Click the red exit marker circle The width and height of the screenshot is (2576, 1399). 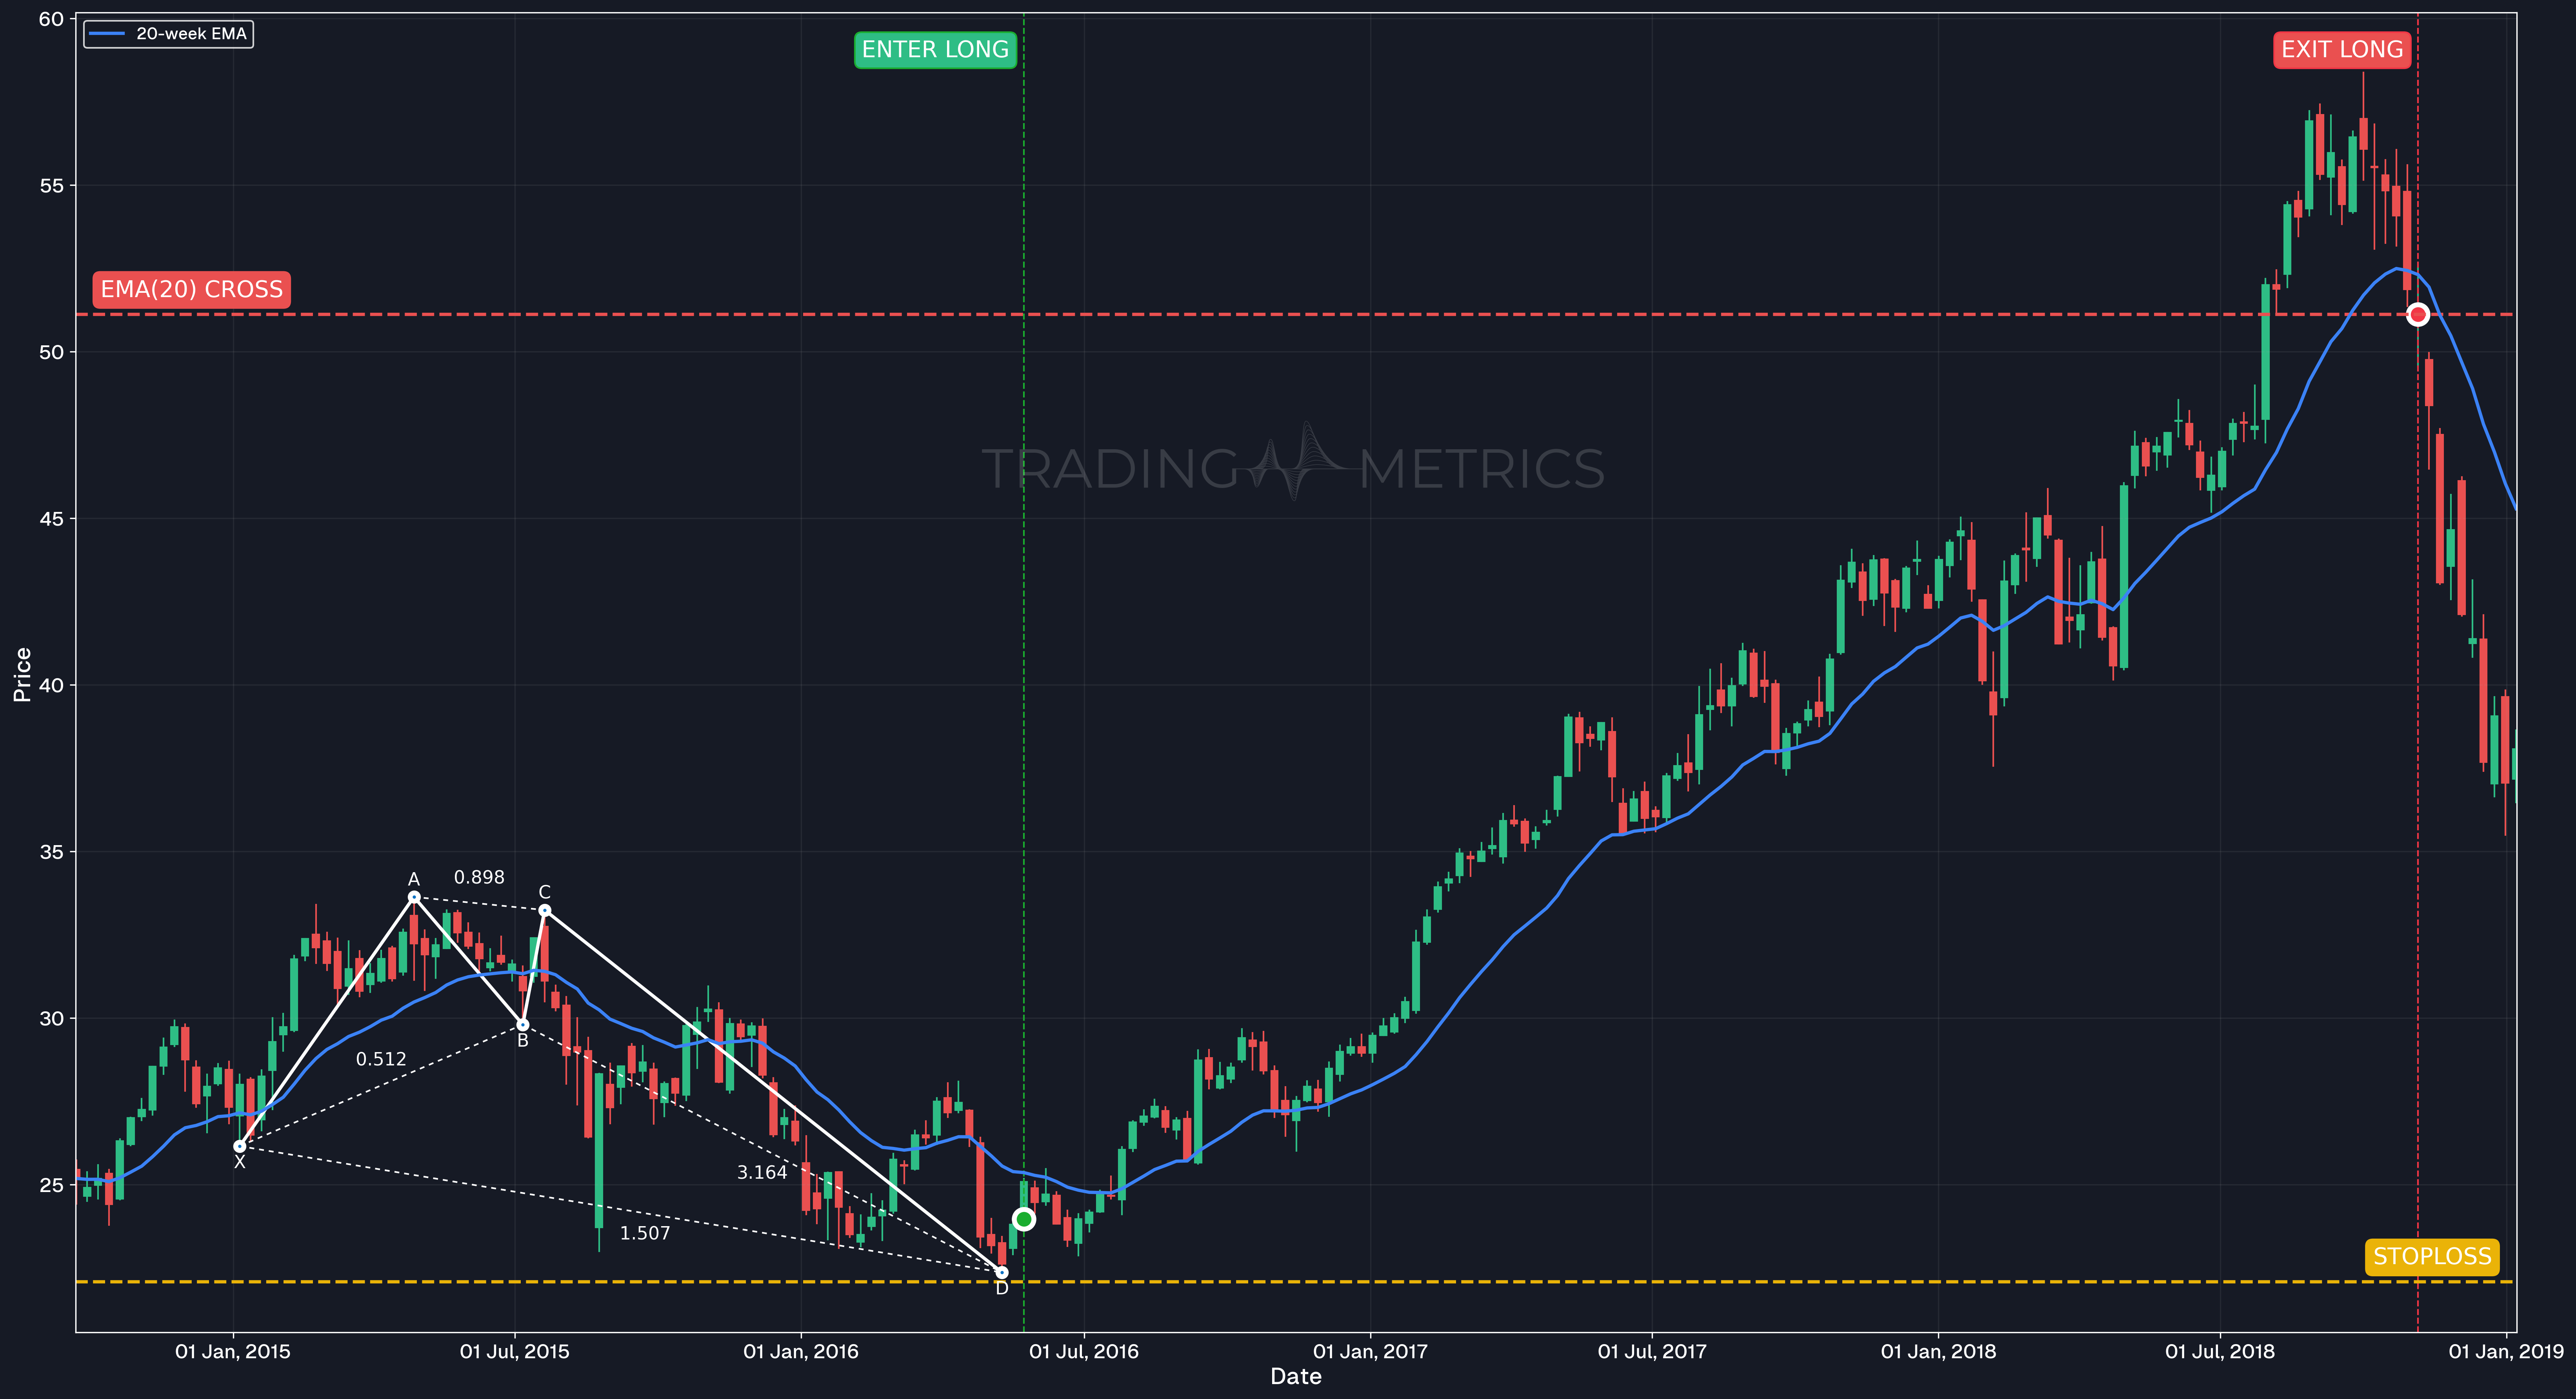click(2417, 315)
